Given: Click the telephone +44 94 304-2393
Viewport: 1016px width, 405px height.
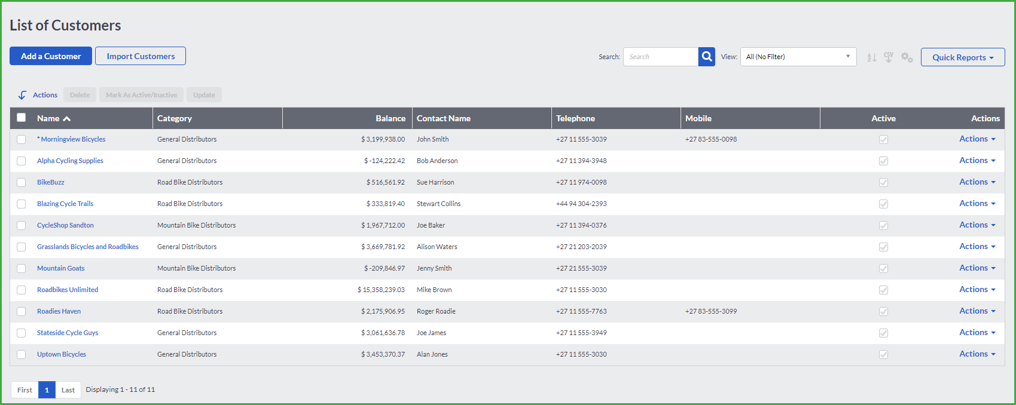Looking at the screenshot, I should (581, 204).
